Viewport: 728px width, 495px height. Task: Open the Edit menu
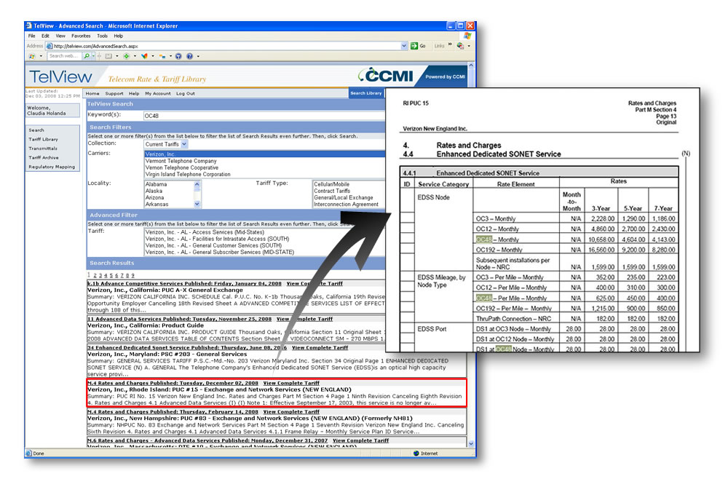tap(45, 36)
